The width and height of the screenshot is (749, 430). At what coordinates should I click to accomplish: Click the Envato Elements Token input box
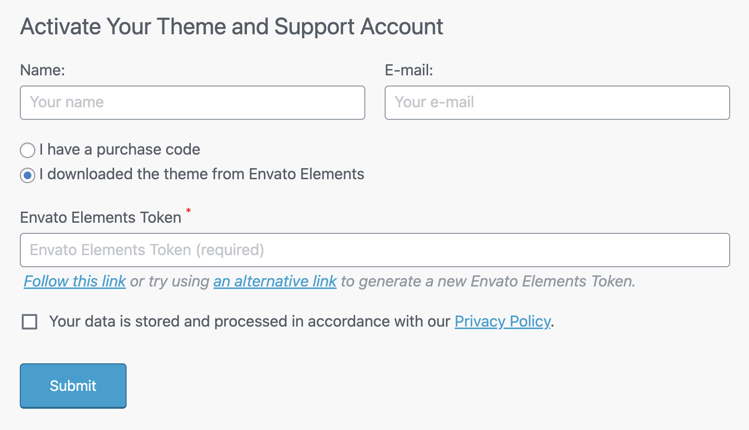pyautogui.click(x=374, y=250)
